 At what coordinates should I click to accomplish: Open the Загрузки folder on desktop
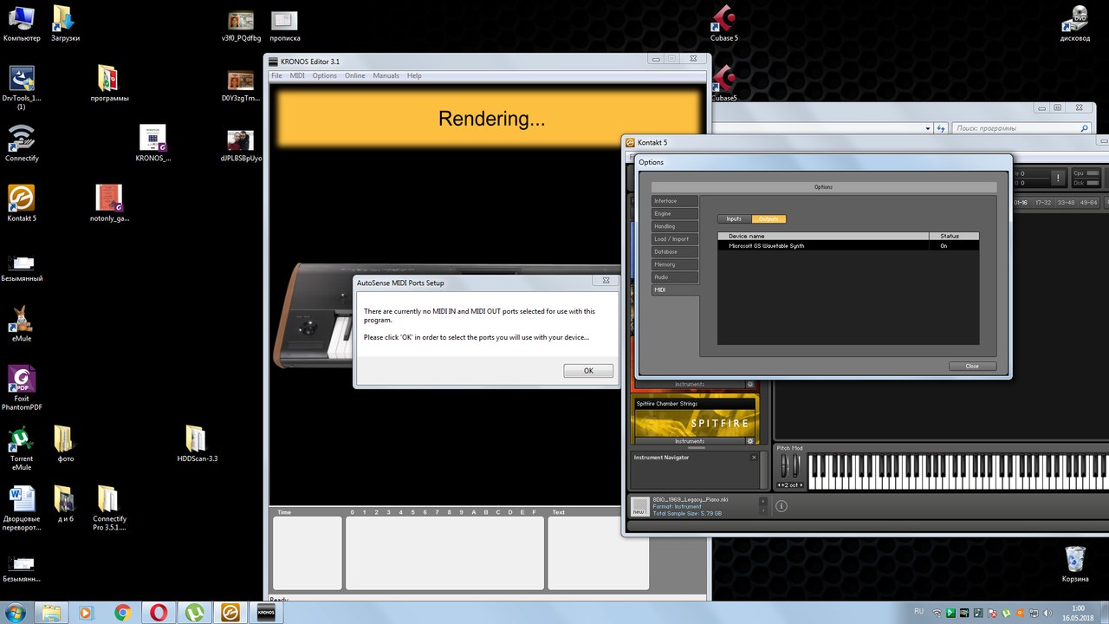click(x=65, y=23)
